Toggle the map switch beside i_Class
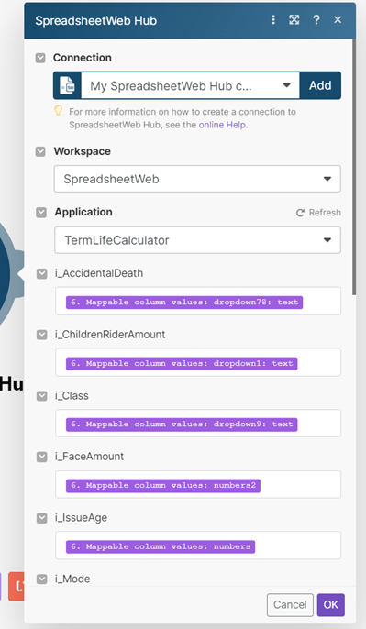Screen dimensions: 366x629 pyautogui.click(x=42, y=396)
